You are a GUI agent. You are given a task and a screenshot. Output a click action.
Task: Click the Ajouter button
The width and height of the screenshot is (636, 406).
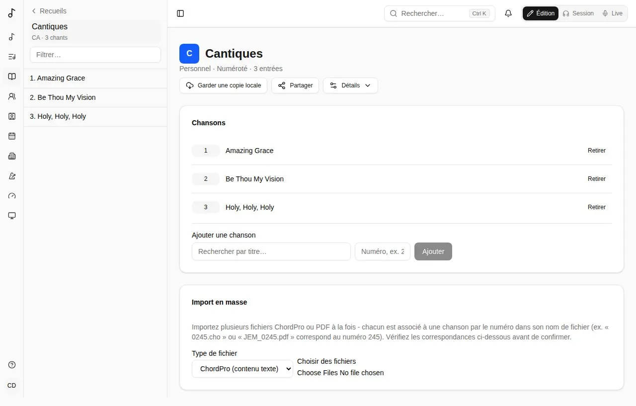coord(433,251)
